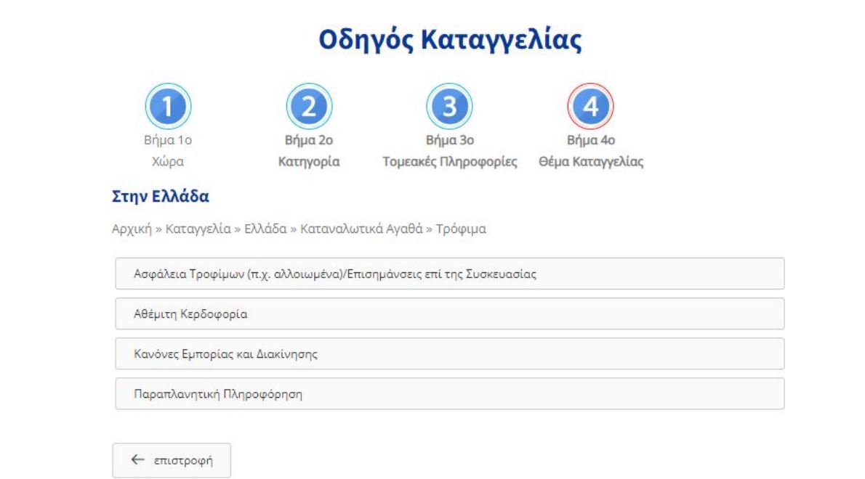
Task: Select the Χώρα step label
Action: [169, 162]
